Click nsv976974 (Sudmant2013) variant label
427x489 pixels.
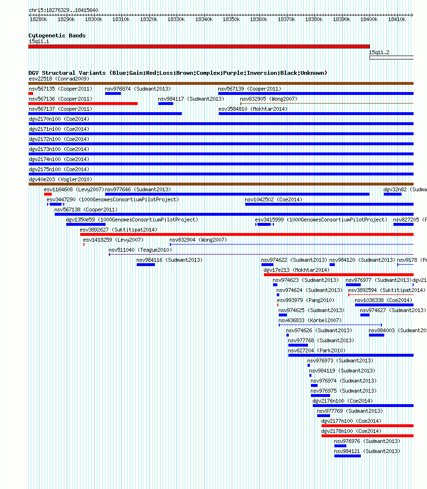(x=344, y=381)
